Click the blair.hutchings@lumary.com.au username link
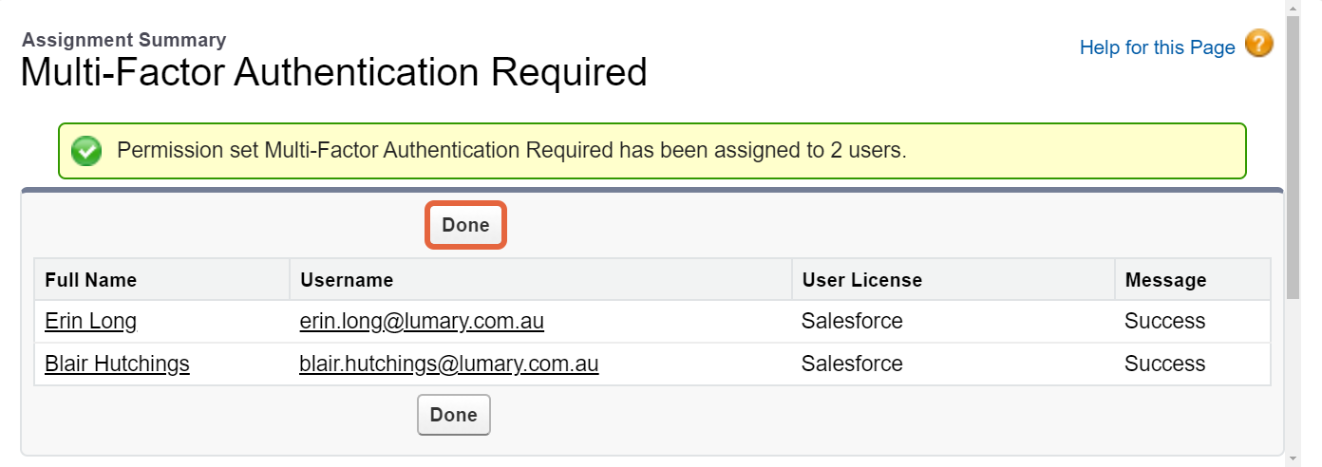Screen dimensions: 1322x467 tap(448, 364)
